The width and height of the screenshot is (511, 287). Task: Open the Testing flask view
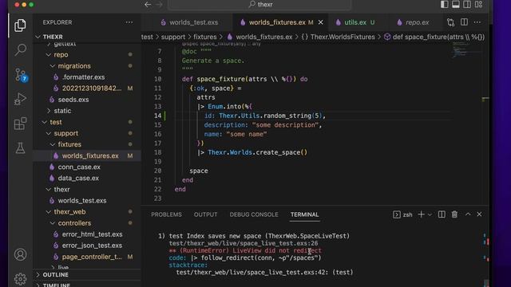coord(20,148)
